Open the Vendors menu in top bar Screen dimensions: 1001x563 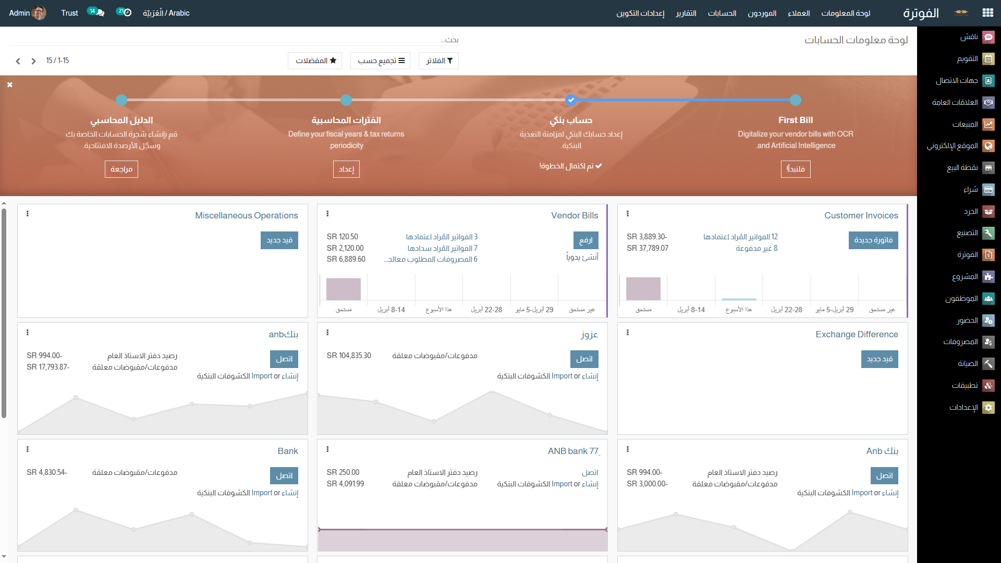click(762, 13)
